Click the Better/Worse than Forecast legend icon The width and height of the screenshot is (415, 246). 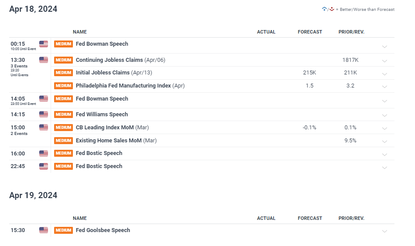point(328,9)
